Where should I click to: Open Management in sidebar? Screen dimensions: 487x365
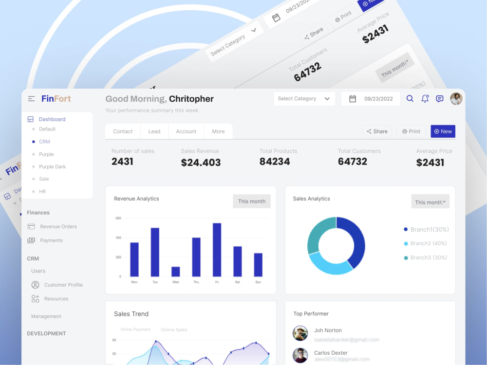click(46, 316)
